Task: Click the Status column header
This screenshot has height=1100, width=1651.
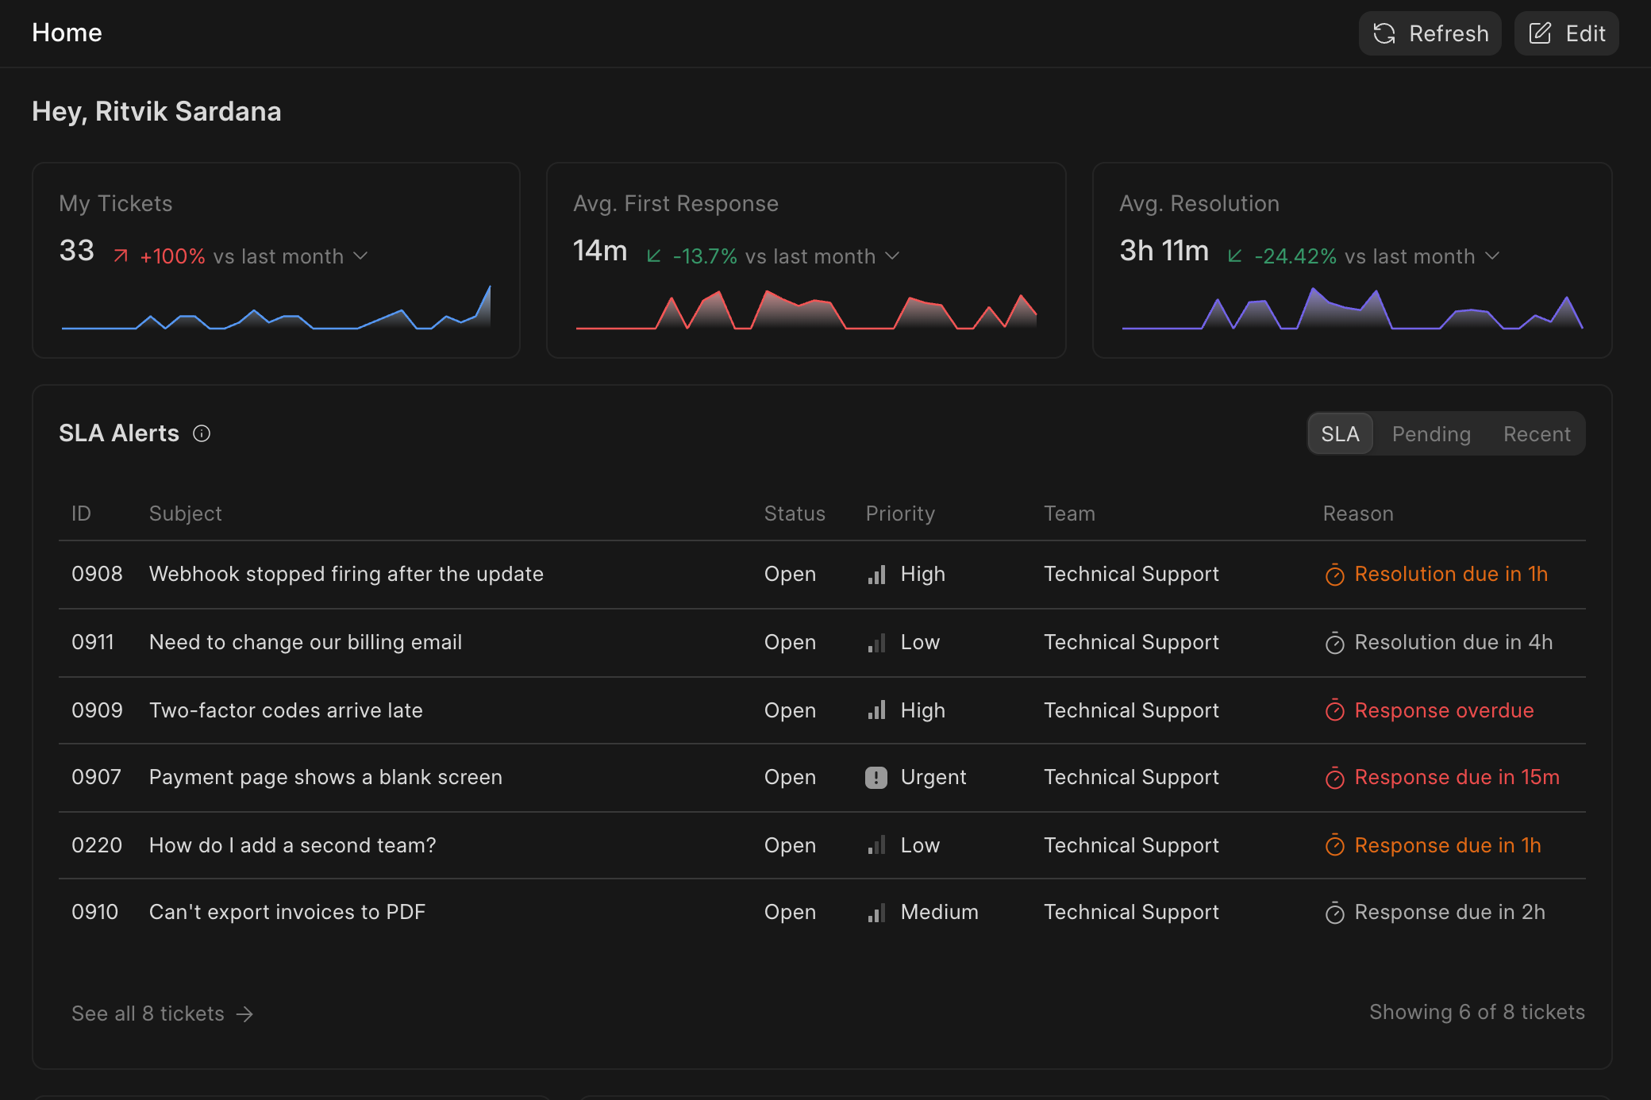Action: click(x=795, y=513)
